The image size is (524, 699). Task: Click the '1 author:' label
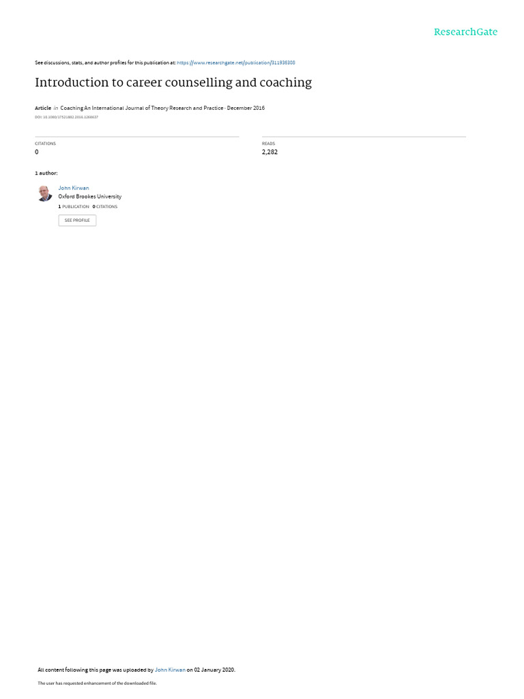[46, 173]
